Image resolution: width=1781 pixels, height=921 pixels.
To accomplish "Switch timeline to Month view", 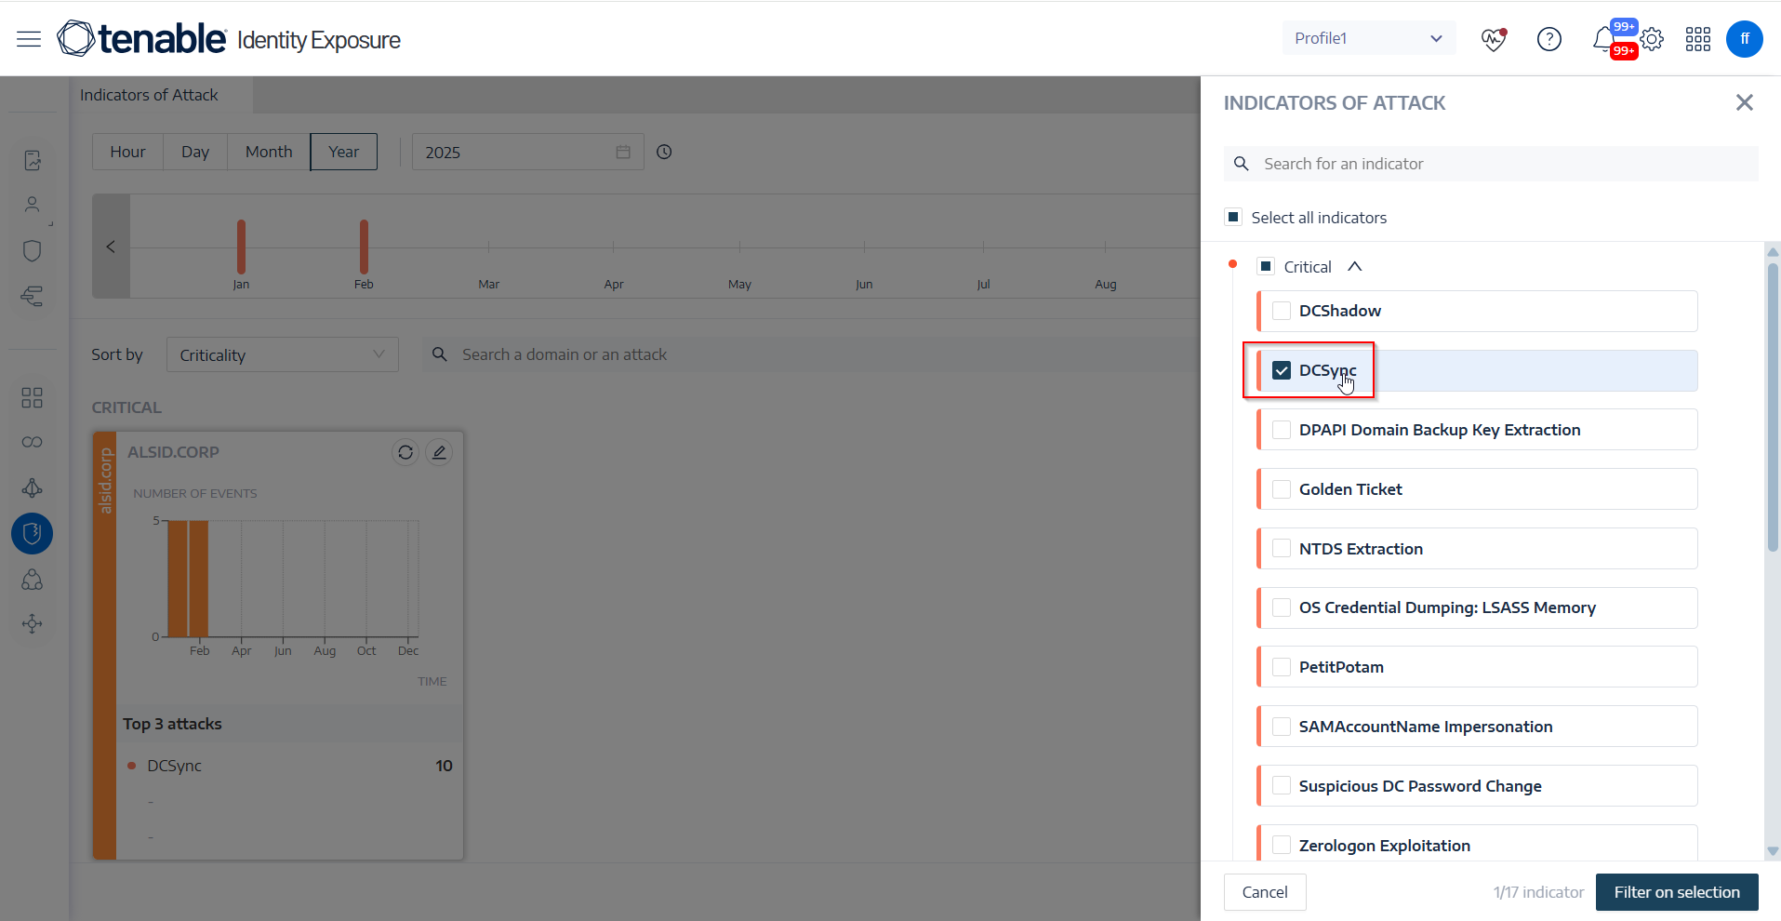I will point(269,152).
